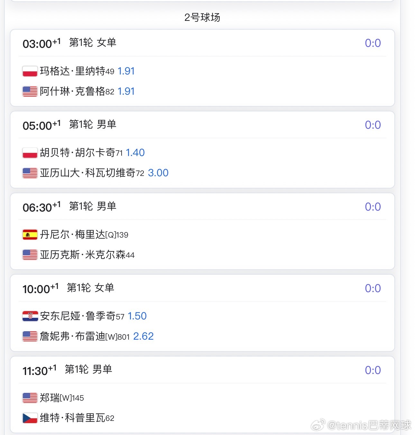
Task: Click Croatia flag beside 安东尼娅·鲁季奇
Action: click(30, 316)
